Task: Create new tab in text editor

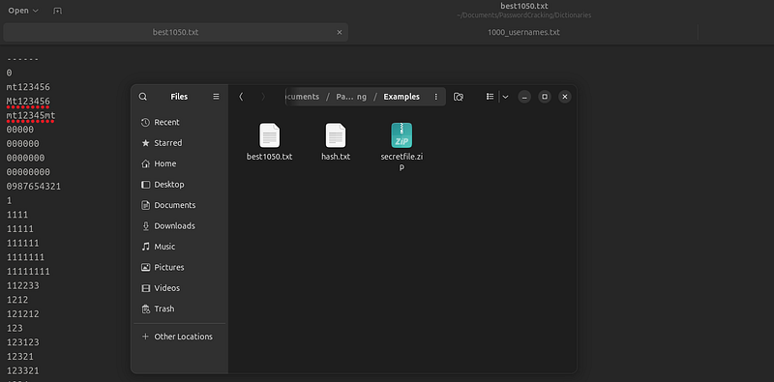Action: tap(57, 11)
